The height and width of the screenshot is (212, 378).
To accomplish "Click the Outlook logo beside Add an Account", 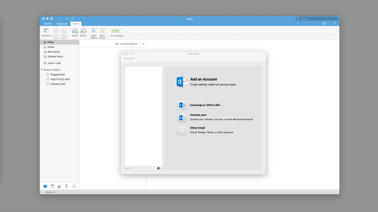I will (182, 82).
